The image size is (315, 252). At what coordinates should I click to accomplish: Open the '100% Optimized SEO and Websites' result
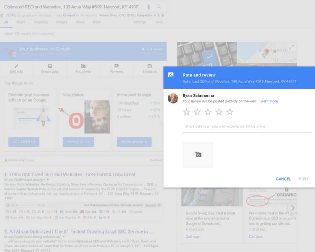click(x=72, y=174)
